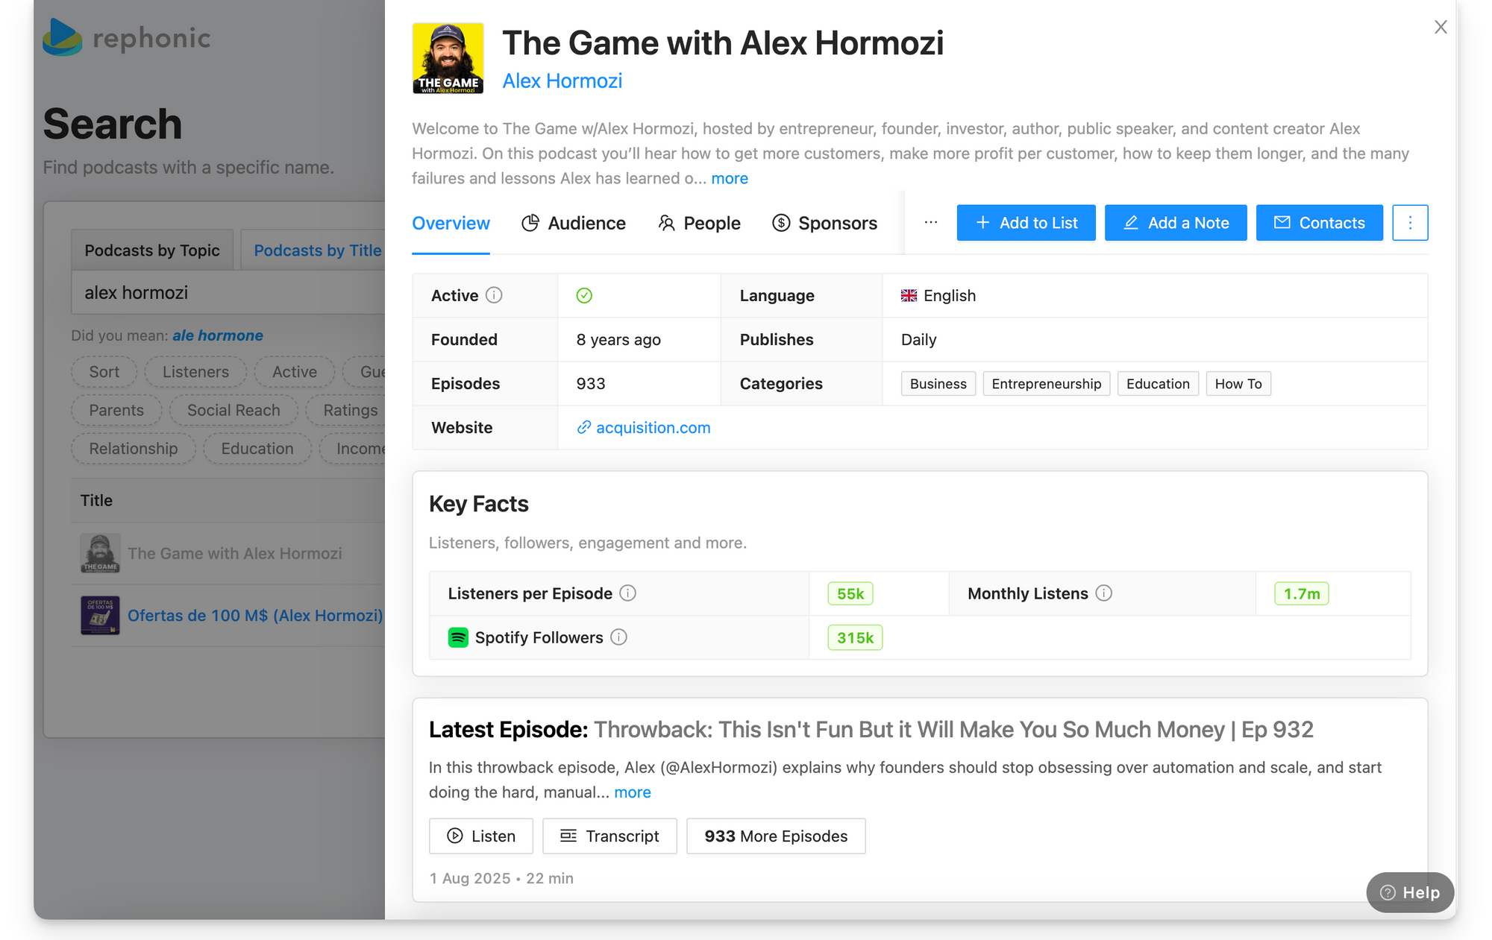This screenshot has width=1492, height=940.
Task: Open the episode Transcript
Action: [609, 836]
